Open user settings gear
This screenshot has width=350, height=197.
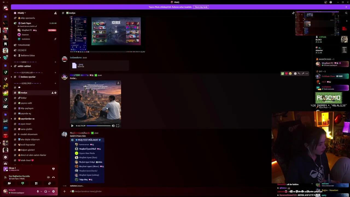53,192
